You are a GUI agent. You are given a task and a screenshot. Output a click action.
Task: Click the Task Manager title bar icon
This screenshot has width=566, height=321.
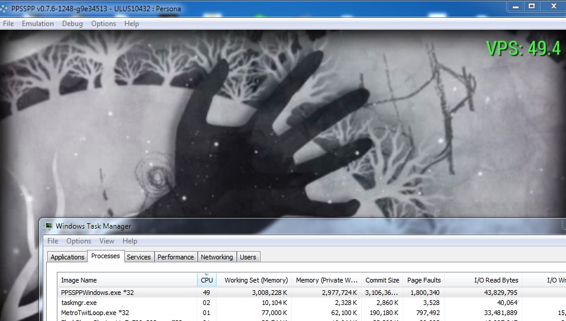pyautogui.click(x=48, y=226)
